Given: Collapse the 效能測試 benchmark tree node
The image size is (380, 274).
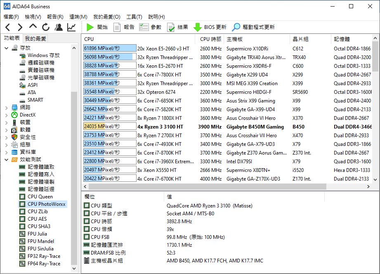Looking at the screenshot, I should click(6, 160).
